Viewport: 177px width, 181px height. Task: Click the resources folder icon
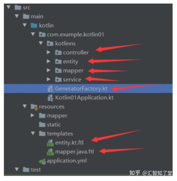[x=34, y=107]
